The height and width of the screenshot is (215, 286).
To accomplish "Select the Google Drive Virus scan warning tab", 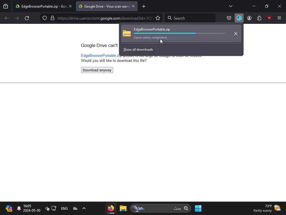I will (x=107, y=6).
